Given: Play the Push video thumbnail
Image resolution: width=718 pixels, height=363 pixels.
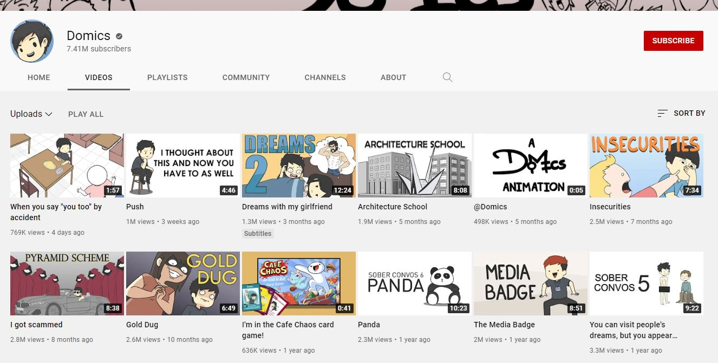Looking at the screenshot, I should [x=183, y=166].
